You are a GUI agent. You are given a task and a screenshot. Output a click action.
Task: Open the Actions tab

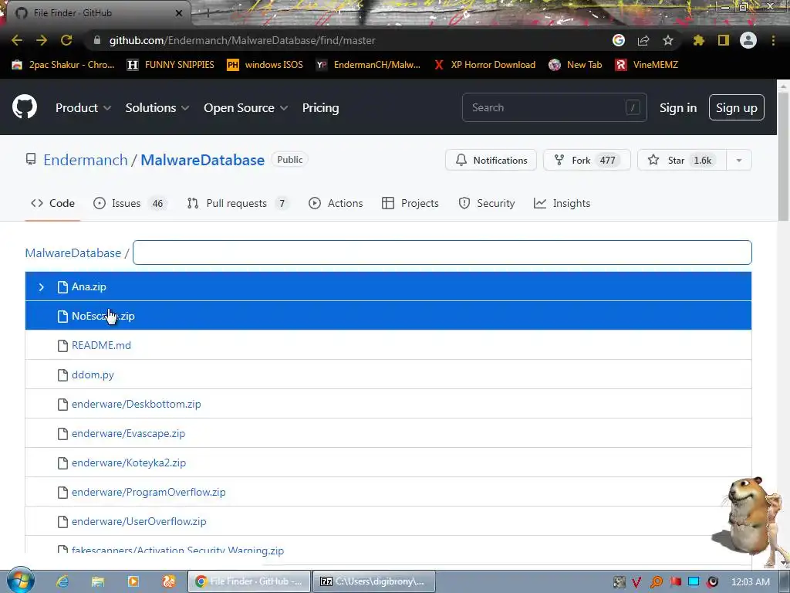click(336, 203)
